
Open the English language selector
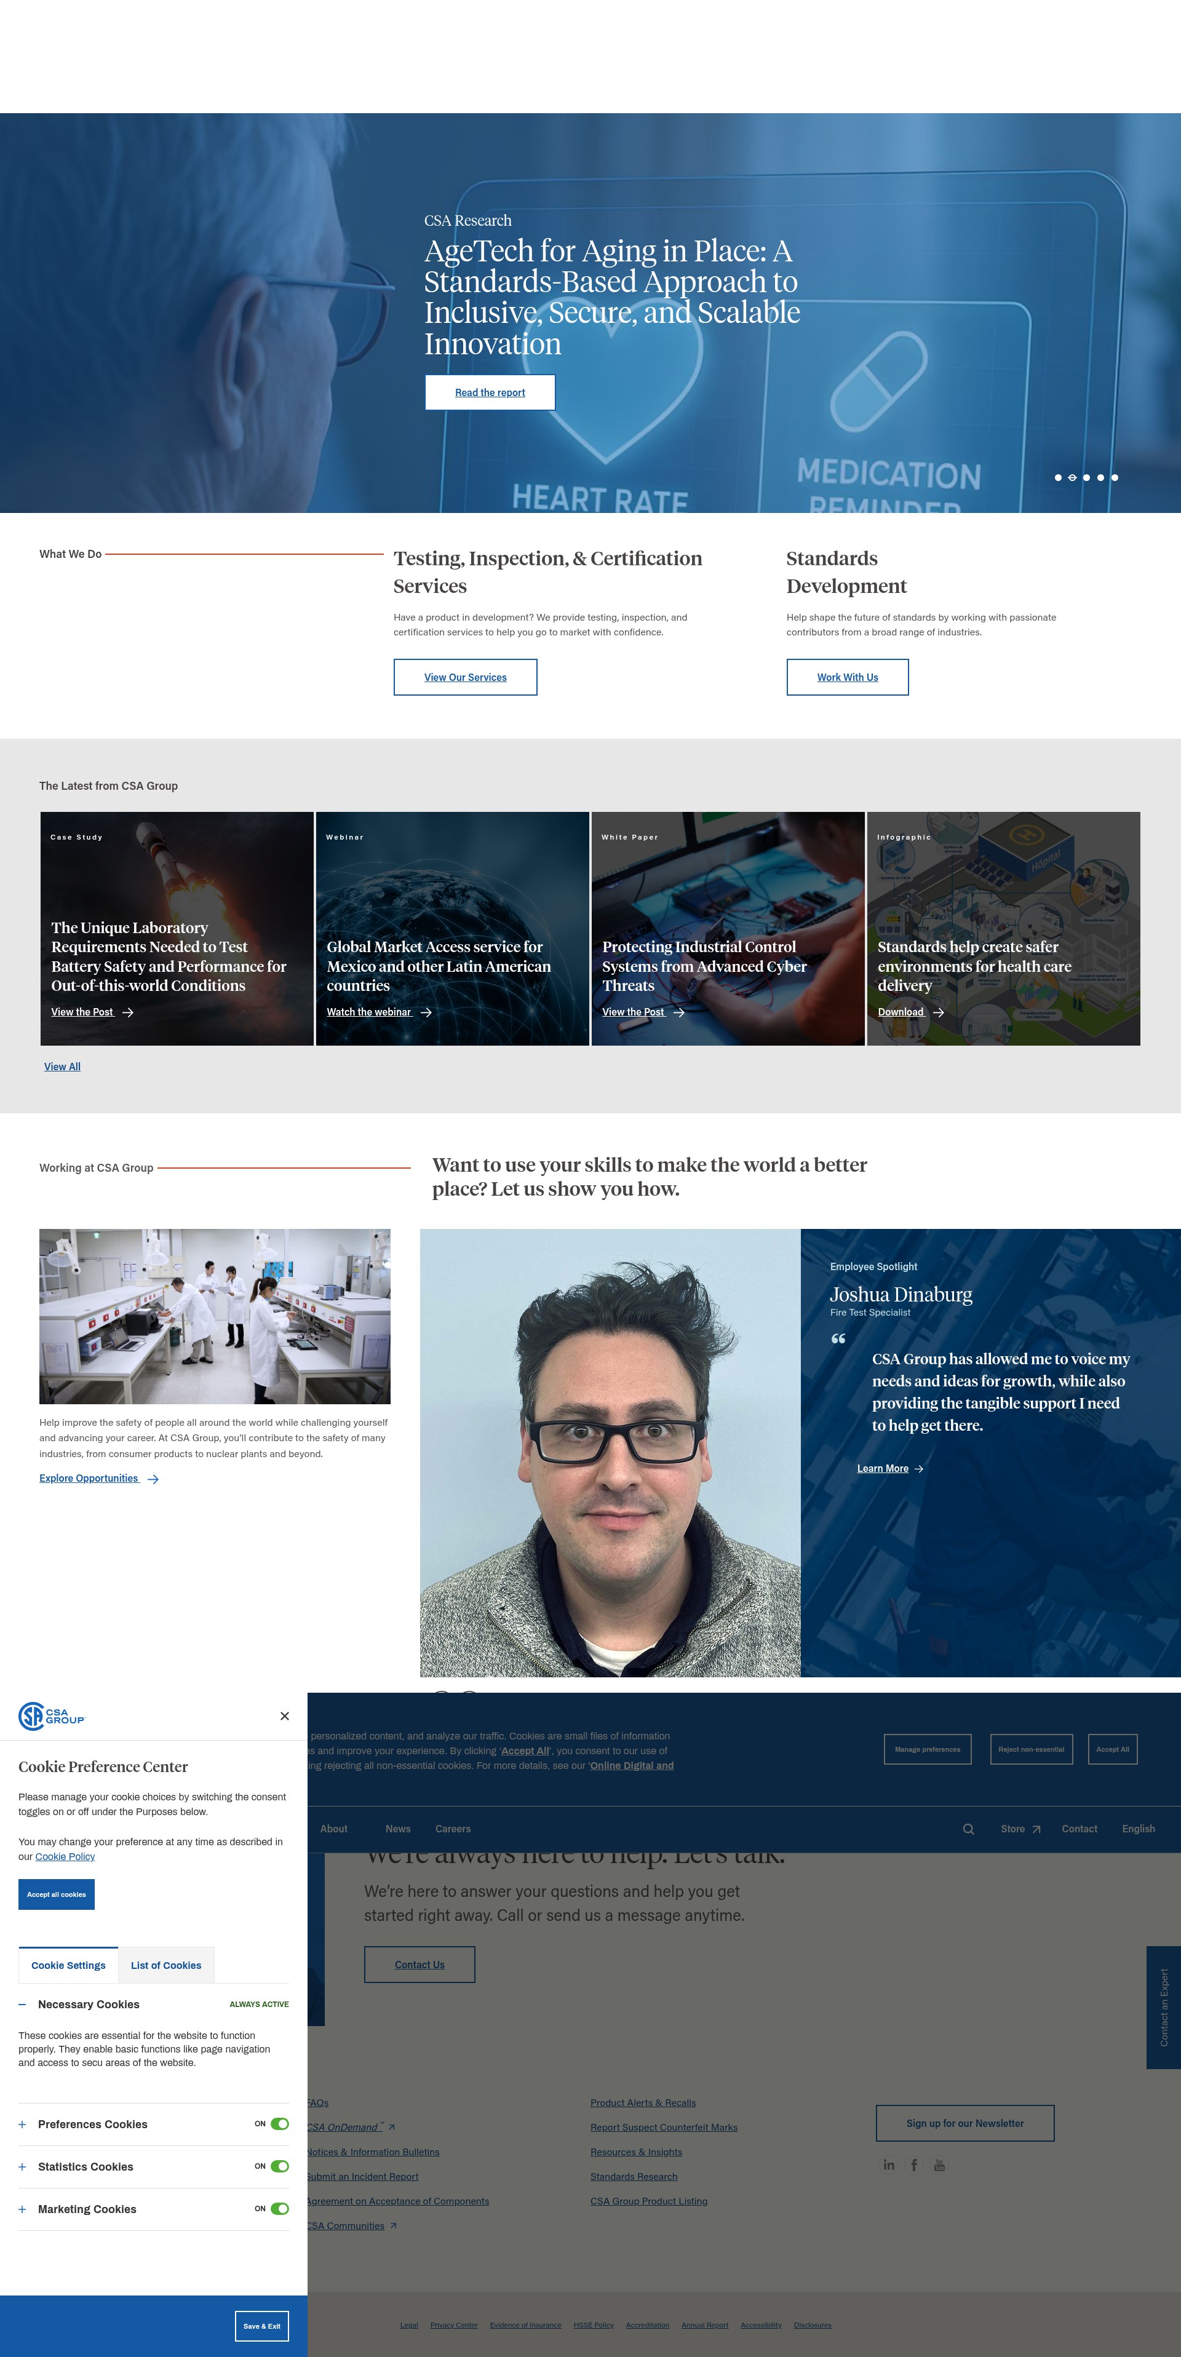tap(1138, 1829)
